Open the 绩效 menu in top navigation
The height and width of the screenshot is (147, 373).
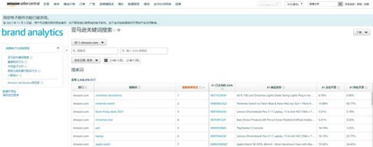coord(147,4)
